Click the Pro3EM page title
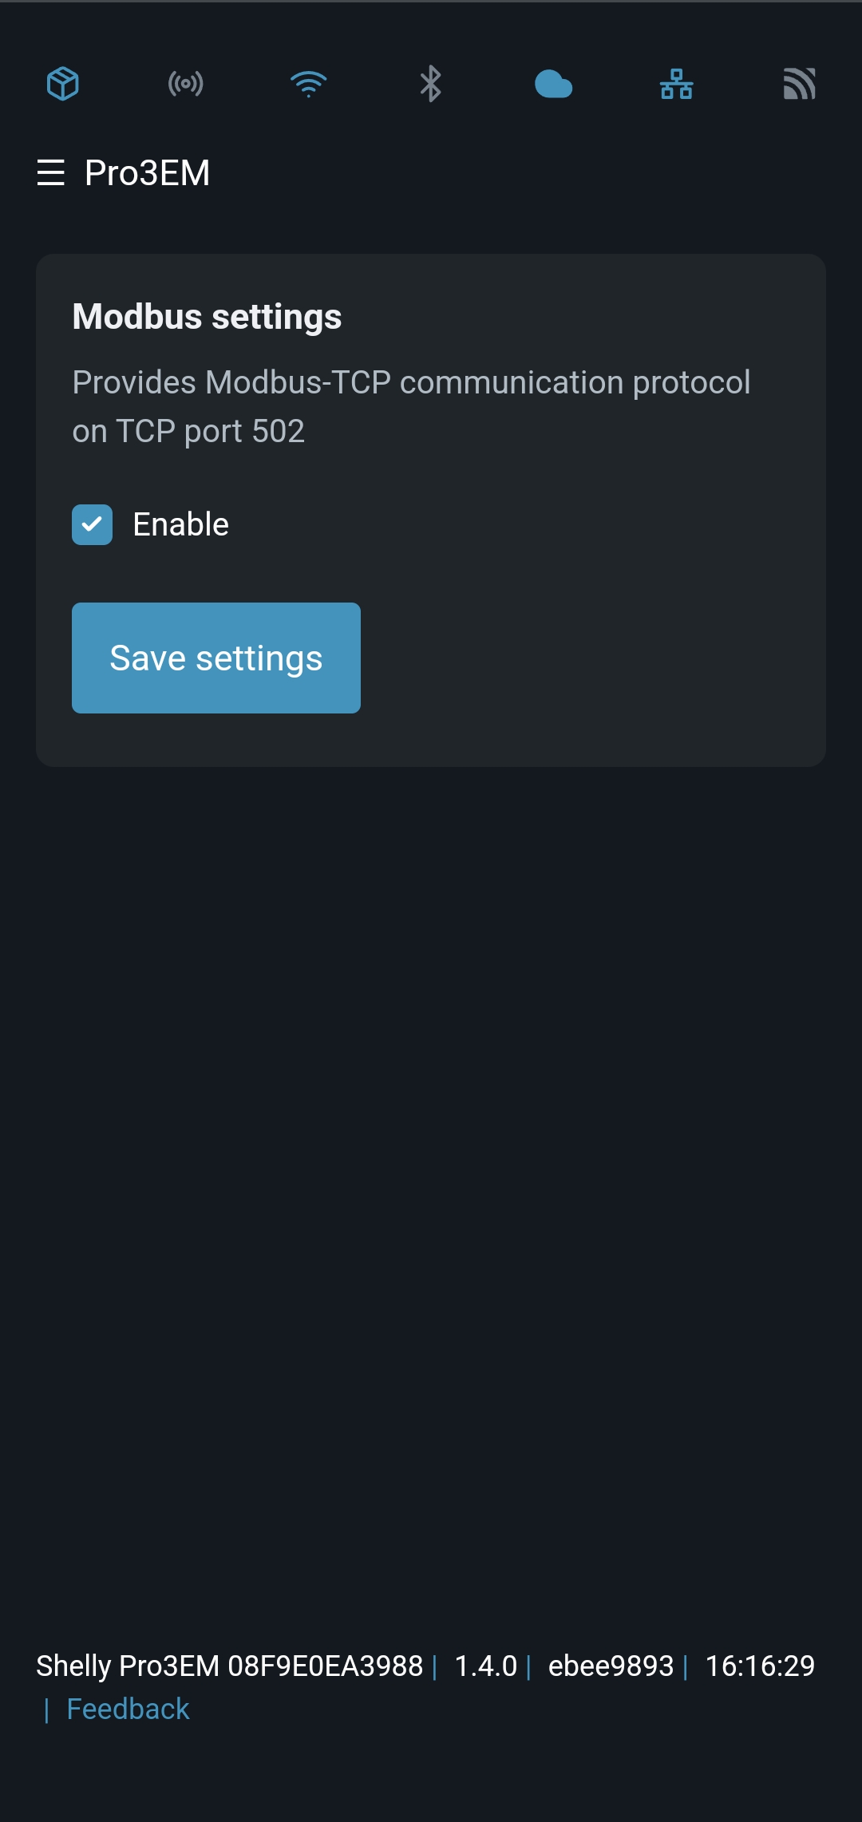 (x=148, y=172)
